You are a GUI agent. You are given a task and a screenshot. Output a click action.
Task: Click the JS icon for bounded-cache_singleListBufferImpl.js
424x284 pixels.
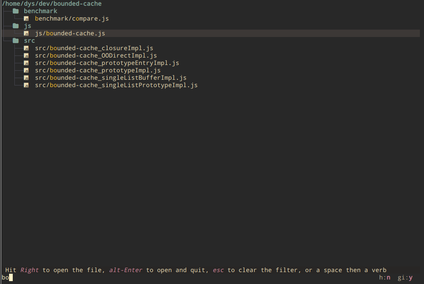point(26,77)
